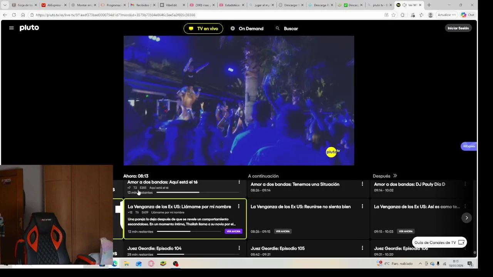Click the live video player
Image resolution: width=493 pixels, height=277 pixels.
(x=239, y=100)
